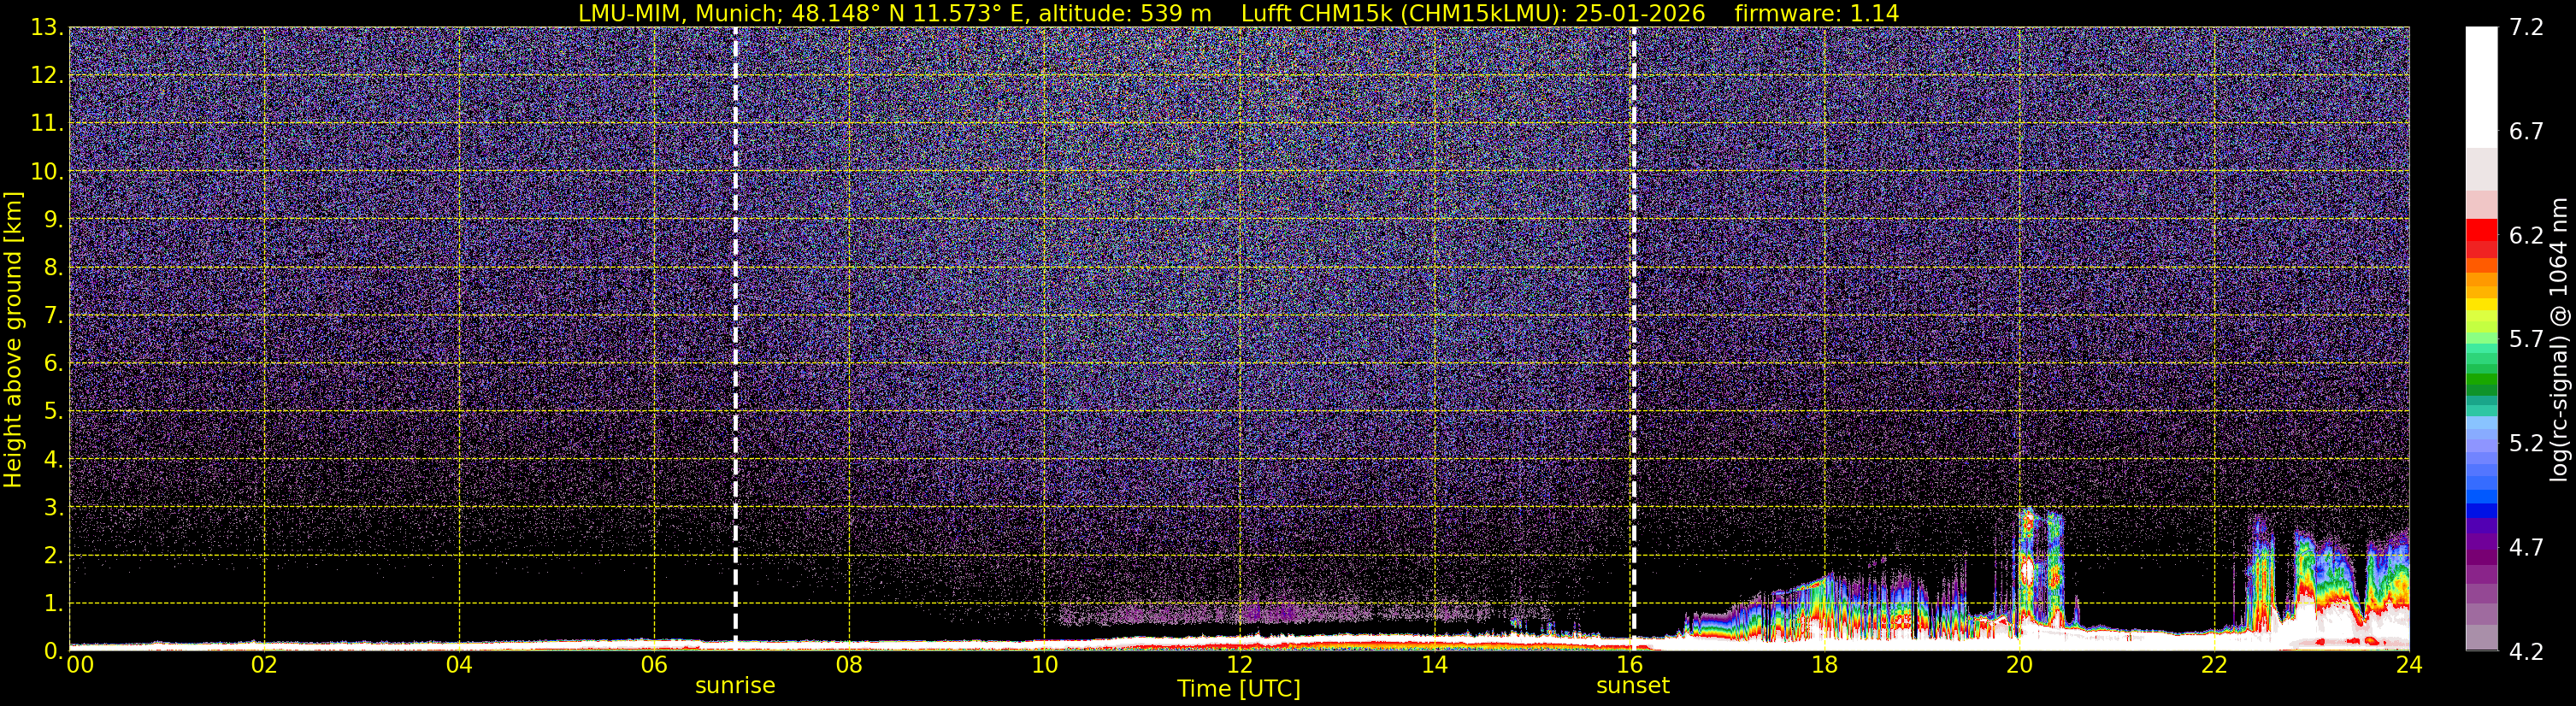Click the height axis tick "8."
Screen dimensions: 2576x706
tap(54, 268)
